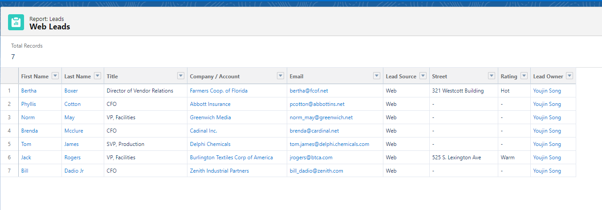Open lead last name Rogers
Image resolution: width=602 pixels, height=210 pixels.
[x=73, y=157]
